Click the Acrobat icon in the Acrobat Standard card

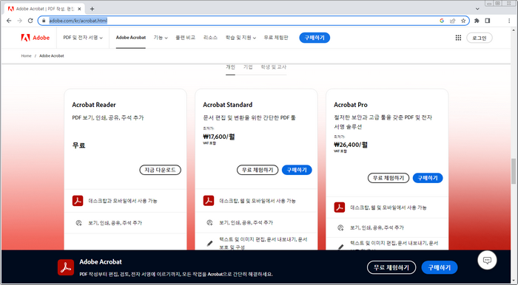coord(209,201)
